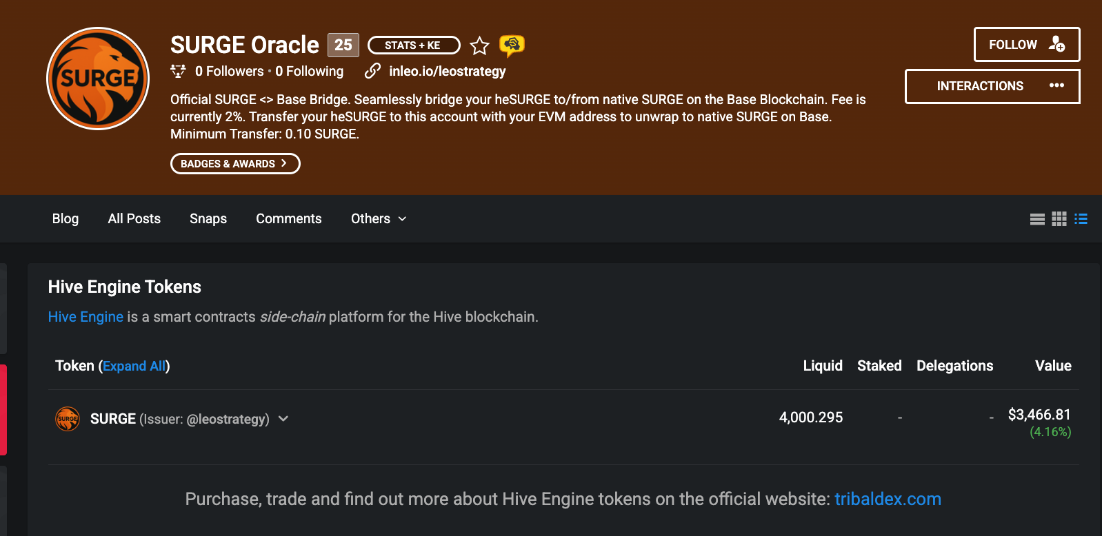This screenshot has width=1102, height=536.
Task: Switch to grid layout view
Action: click(x=1059, y=219)
